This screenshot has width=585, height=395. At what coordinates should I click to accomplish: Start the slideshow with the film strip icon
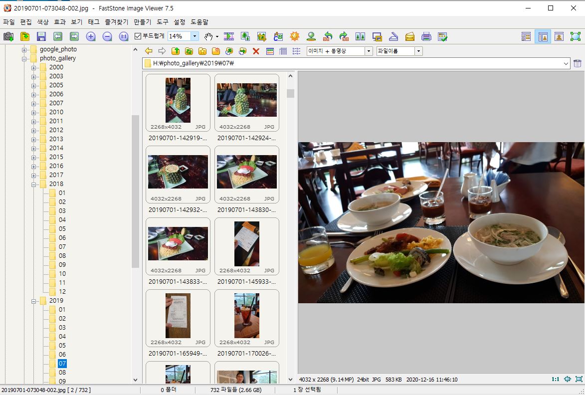(x=229, y=36)
